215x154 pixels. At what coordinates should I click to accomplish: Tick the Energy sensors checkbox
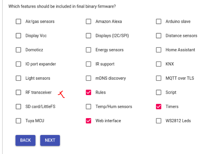tap(89, 50)
